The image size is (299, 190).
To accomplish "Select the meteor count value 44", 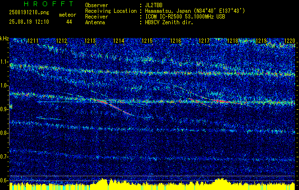I will (69, 22).
